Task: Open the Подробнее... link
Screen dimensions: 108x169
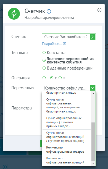Action: [x=52, y=44]
